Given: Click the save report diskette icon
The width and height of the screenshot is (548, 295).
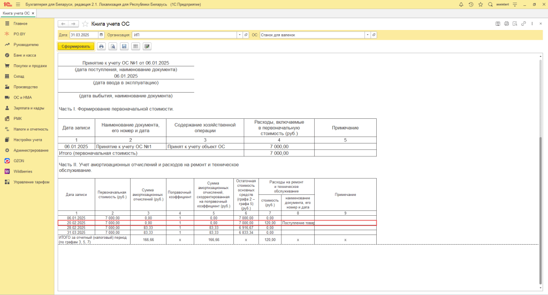Looking at the screenshot, I should pos(124,47).
